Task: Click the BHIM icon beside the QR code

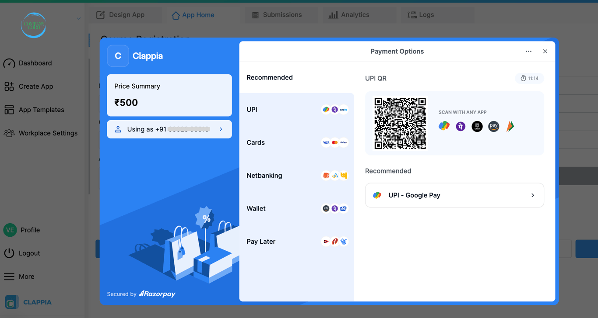Action: point(510,126)
